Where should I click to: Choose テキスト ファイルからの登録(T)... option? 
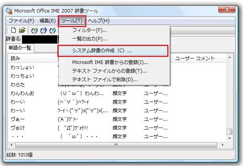click(109, 71)
